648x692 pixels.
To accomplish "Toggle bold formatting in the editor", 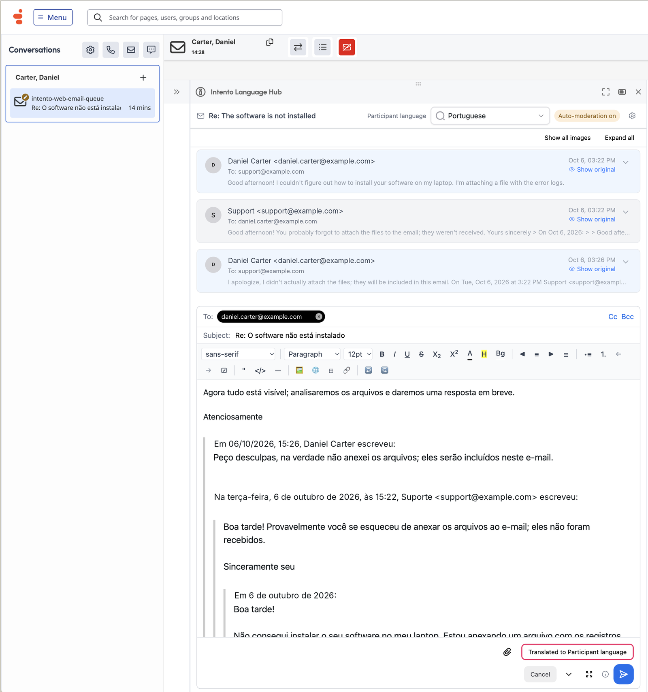I will point(382,354).
